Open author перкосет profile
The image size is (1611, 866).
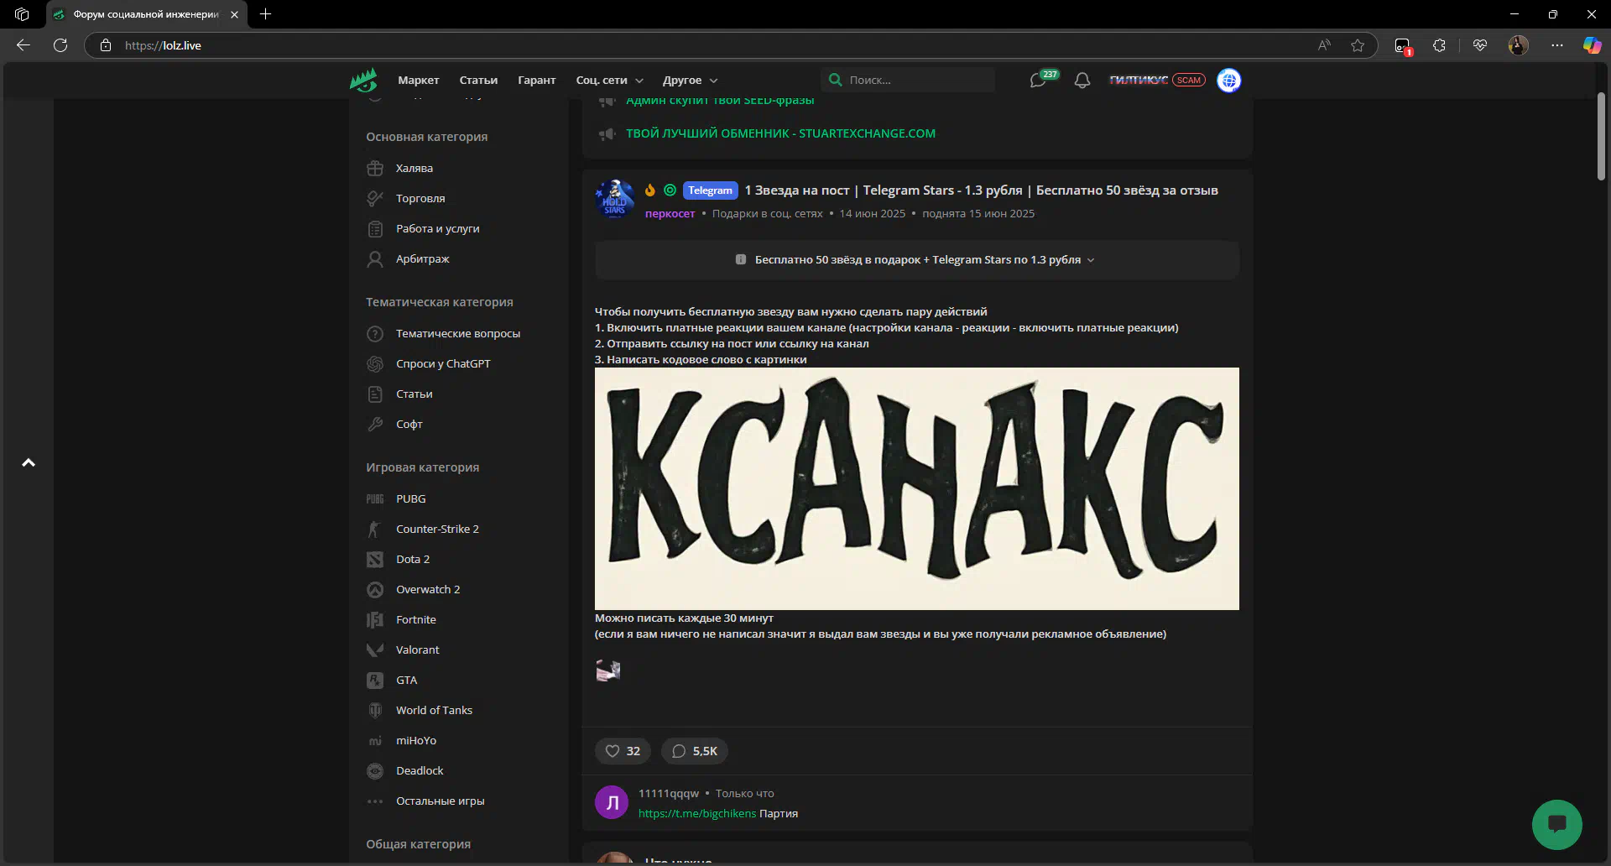tap(670, 214)
